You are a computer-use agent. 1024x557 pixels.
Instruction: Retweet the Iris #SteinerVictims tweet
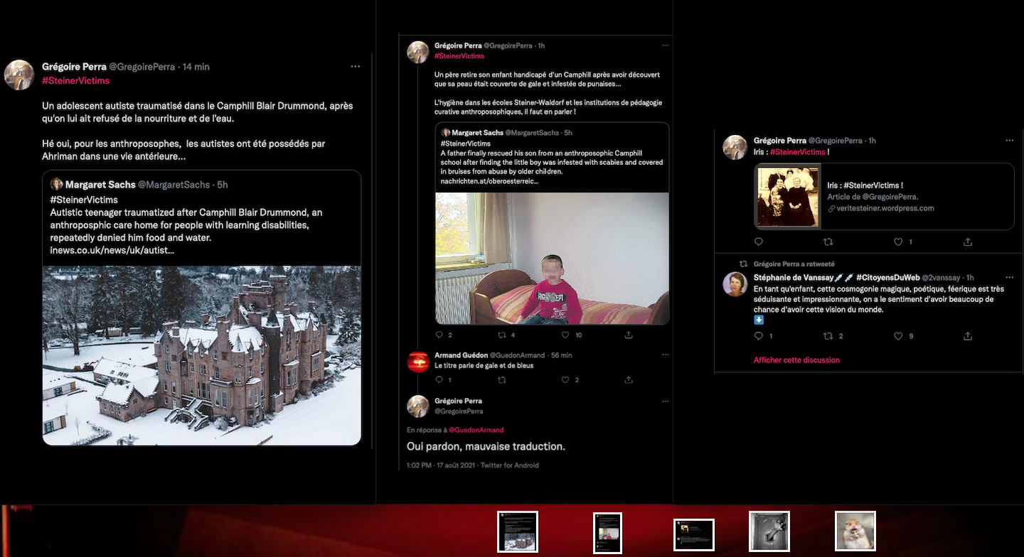pyautogui.click(x=828, y=242)
